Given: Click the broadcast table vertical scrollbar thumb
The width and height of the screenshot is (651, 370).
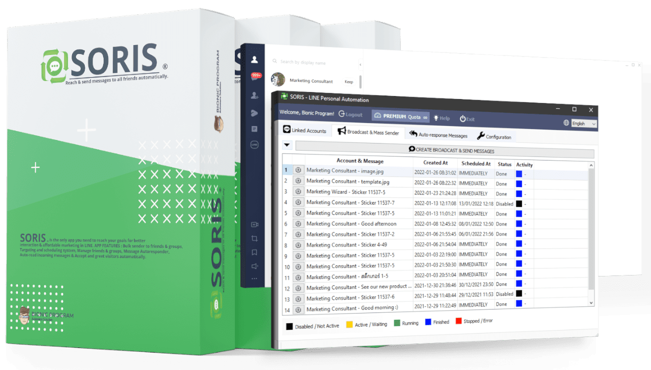Looking at the screenshot, I should click(591, 230).
